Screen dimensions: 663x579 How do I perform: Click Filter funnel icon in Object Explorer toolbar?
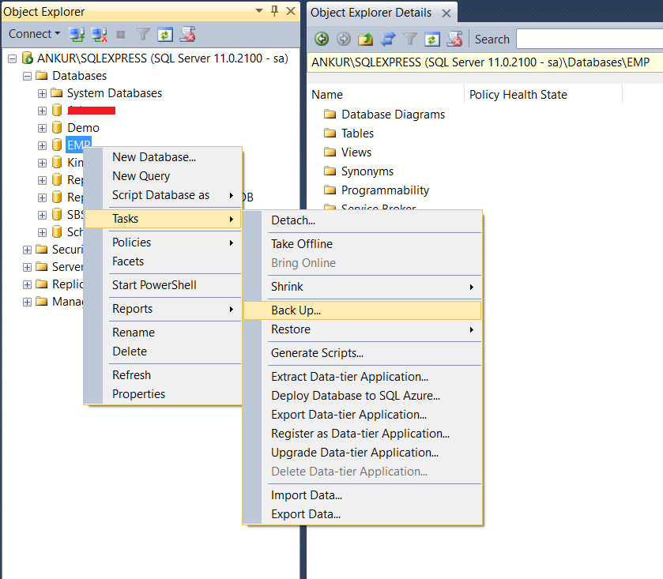[143, 34]
